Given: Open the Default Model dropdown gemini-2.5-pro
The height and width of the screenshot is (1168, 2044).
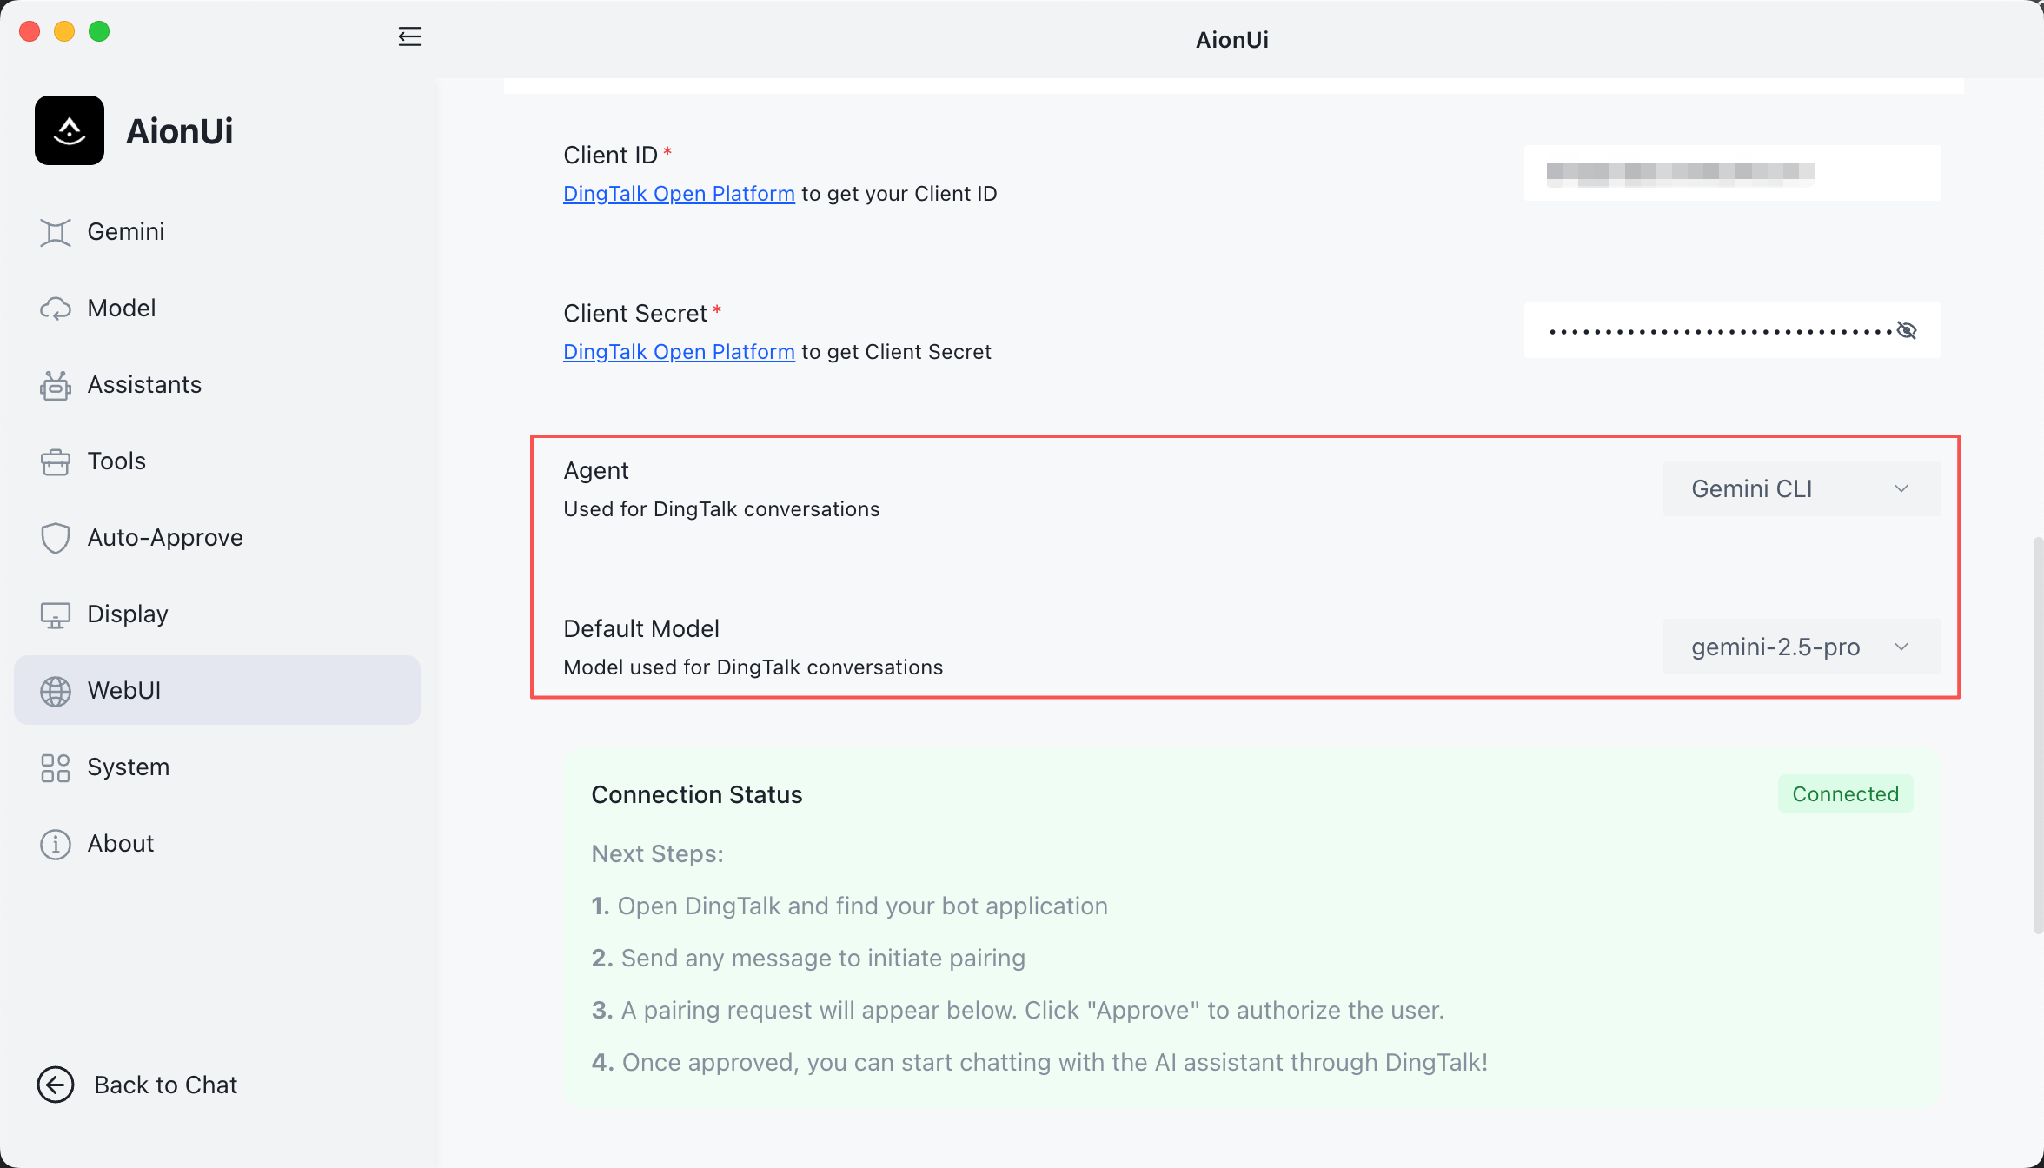Looking at the screenshot, I should click(1802, 647).
